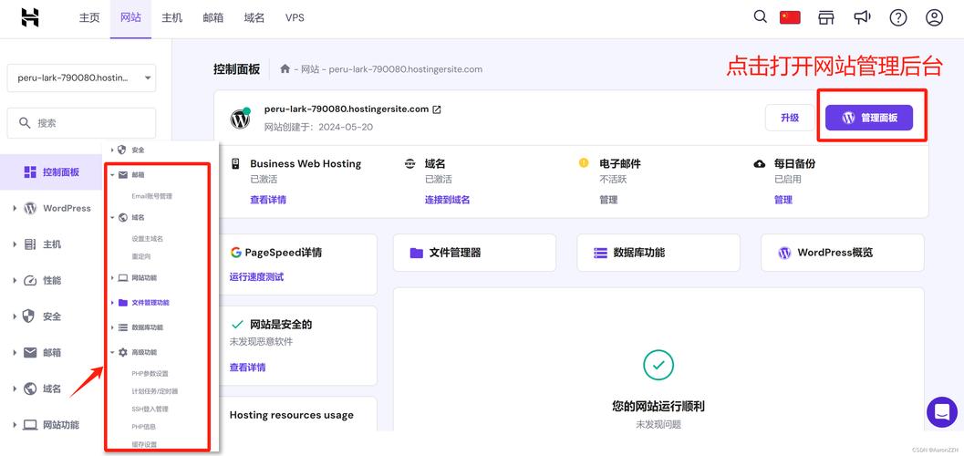The image size is (964, 456).
Task: Go to the 主机 top tab
Action: tap(172, 18)
